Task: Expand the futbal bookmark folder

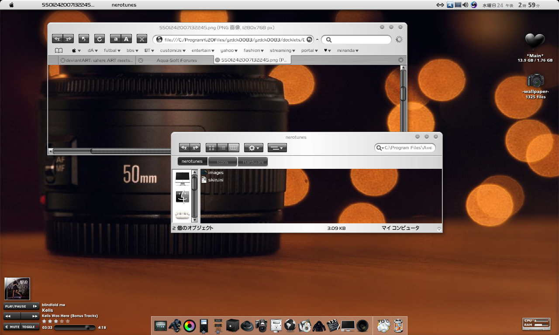Action: pos(112,51)
